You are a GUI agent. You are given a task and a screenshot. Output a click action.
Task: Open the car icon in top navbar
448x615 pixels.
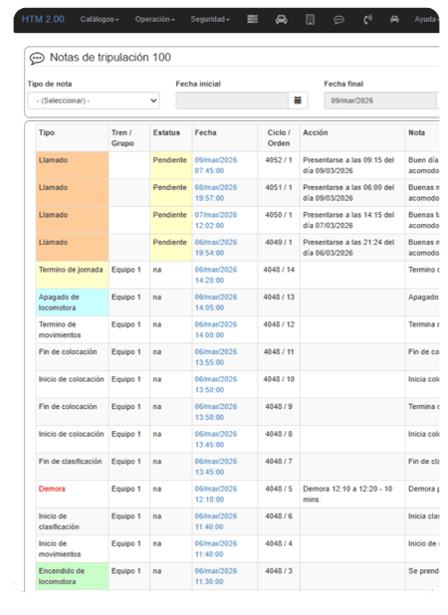281,19
